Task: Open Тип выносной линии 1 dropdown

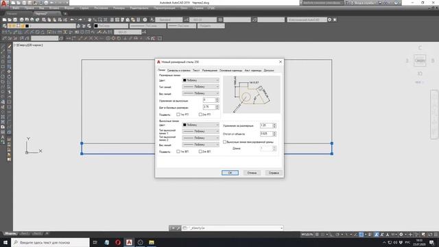Action: pyautogui.click(x=201, y=131)
